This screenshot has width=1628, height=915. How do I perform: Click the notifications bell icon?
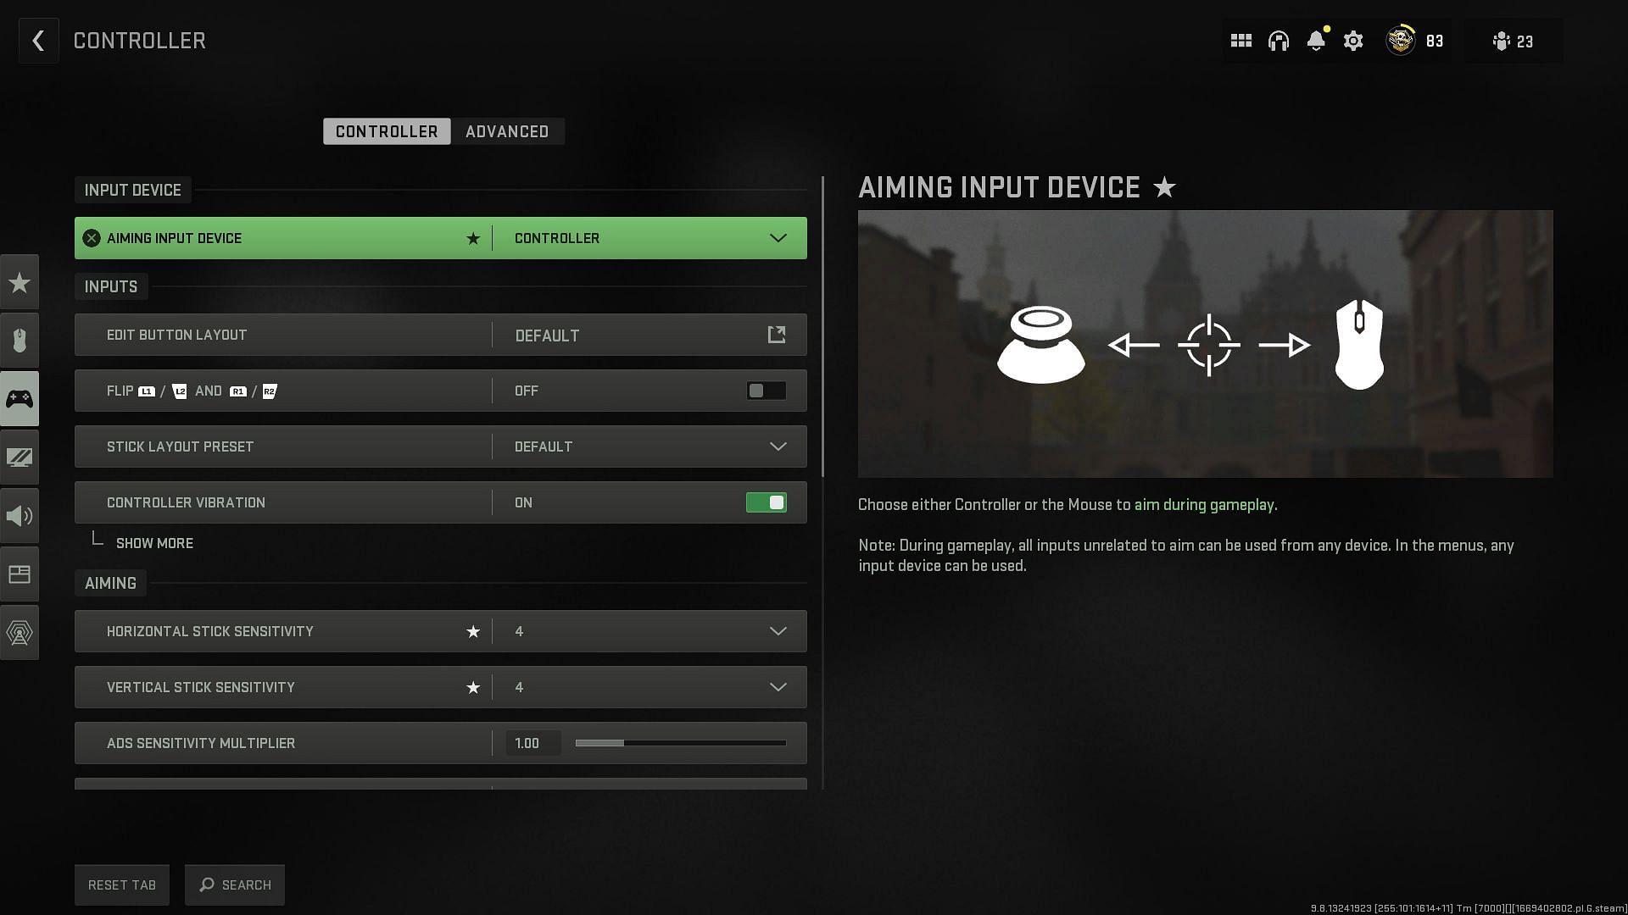1316,42
